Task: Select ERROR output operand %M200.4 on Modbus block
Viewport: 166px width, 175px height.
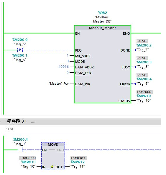Action: coord(144,79)
